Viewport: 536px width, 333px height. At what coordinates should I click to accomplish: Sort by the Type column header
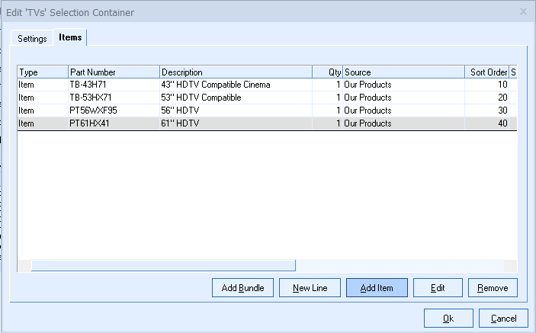[x=43, y=72]
